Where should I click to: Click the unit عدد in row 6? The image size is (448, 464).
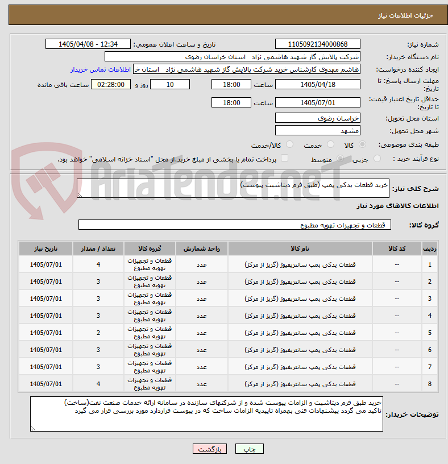click(201, 350)
